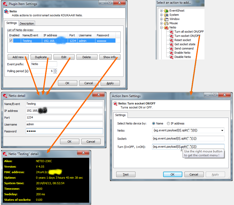Select the Name radio button
This screenshot has height=205, width=234.
(154, 123)
